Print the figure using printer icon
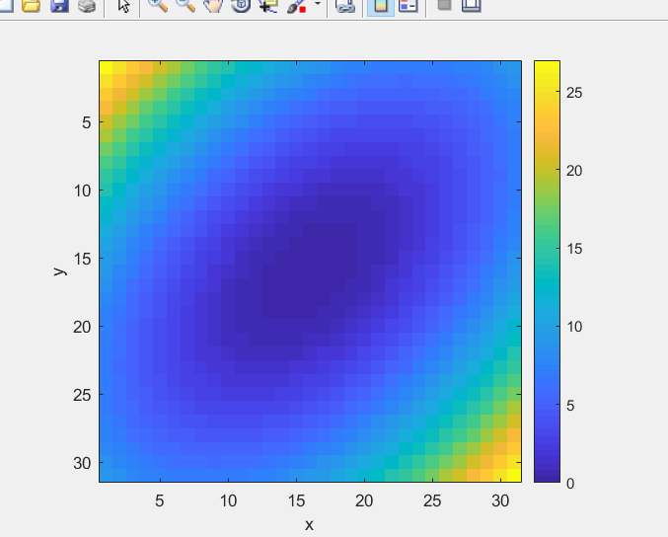The height and width of the screenshot is (537, 668). pyautogui.click(x=87, y=5)
